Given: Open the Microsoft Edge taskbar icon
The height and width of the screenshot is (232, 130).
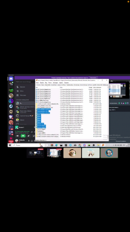Looking at the screenshot, I should point(57,145).
